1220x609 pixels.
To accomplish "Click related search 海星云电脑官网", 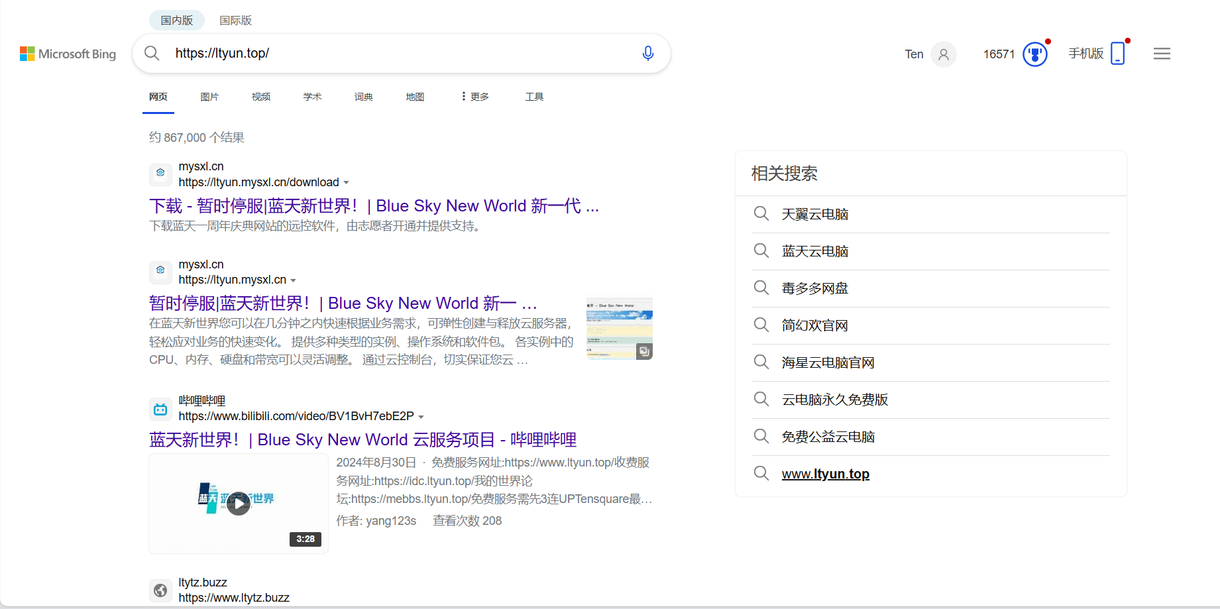I will pyautogui.click(x=828, y=362).
